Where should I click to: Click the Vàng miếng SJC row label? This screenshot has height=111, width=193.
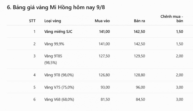click(58, 32)
